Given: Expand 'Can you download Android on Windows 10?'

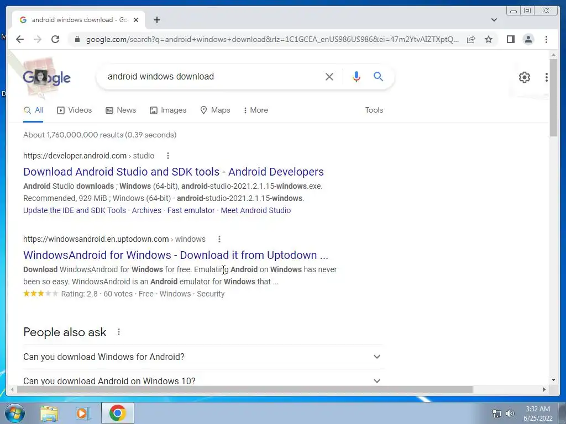Looking at the screenshot, I should [x=202, y=381].
